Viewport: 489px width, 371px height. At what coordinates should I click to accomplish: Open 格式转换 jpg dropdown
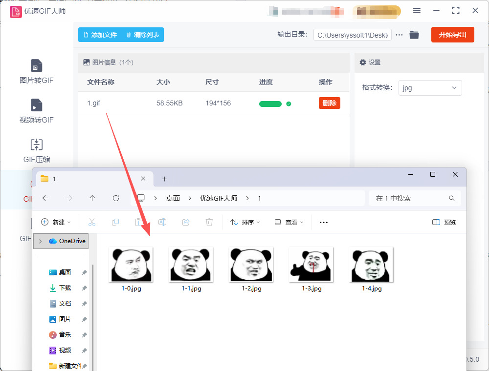(430, 88)
